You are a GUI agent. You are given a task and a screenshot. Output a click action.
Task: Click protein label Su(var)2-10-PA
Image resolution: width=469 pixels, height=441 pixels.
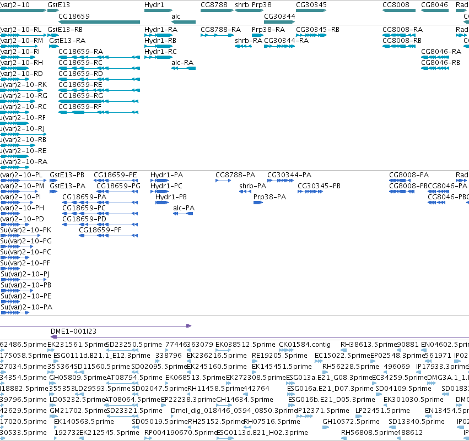coord(26,307)
